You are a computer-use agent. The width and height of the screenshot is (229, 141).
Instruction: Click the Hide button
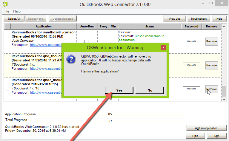coord(195,136)
